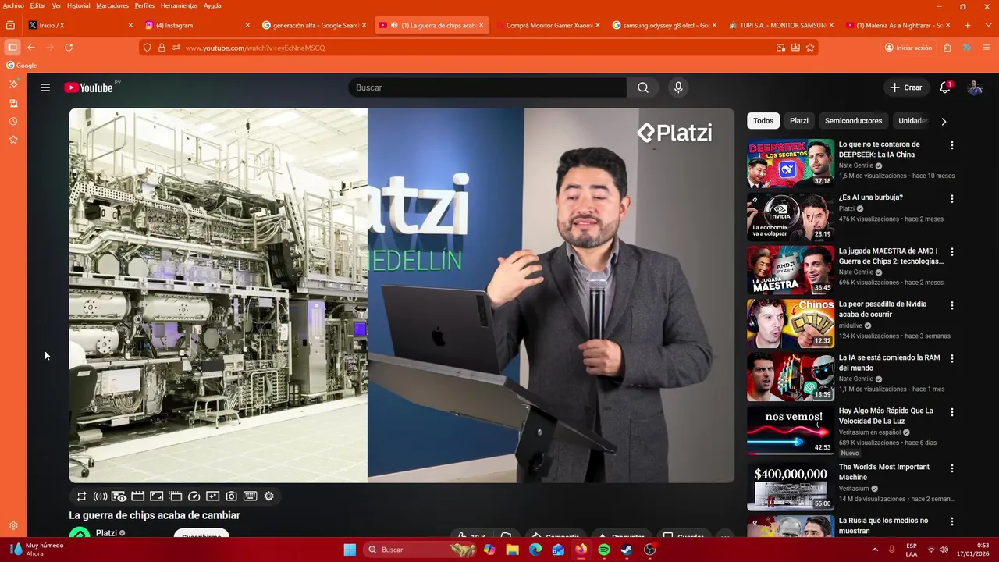This screenshot has width=999, height=562.
Task: Go back with the browser back arrow
Action: point(31,48)
